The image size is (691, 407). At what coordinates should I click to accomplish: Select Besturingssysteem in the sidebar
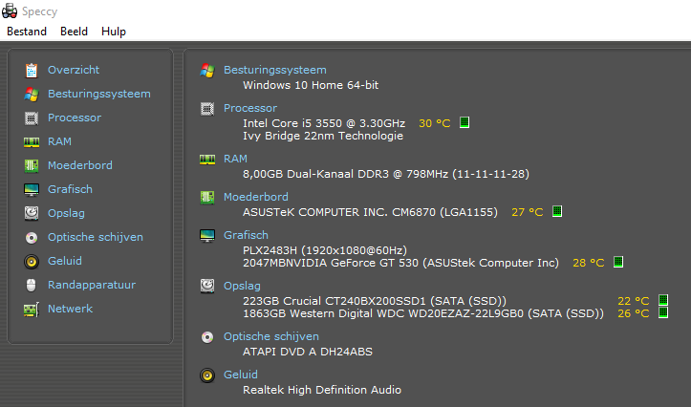(99, 94)
